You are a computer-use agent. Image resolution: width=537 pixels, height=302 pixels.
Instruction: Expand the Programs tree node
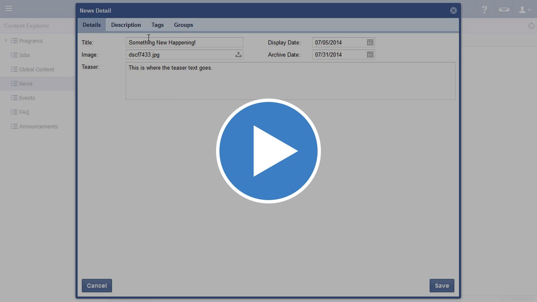pos(6,41)
